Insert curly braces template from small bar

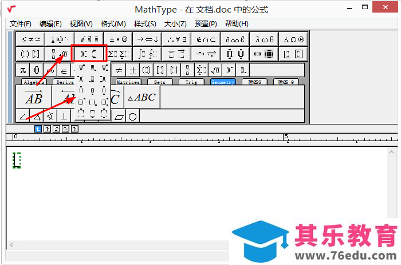click(x=174, y=70)
